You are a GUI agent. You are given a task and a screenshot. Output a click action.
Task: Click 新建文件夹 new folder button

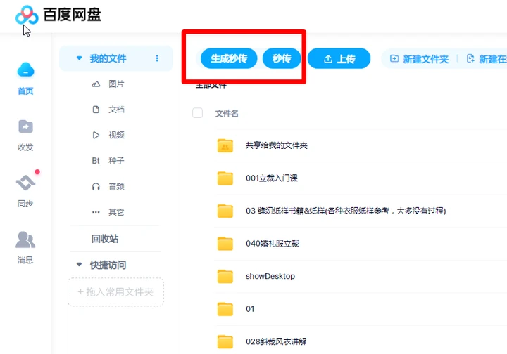(x=420, y=59)
